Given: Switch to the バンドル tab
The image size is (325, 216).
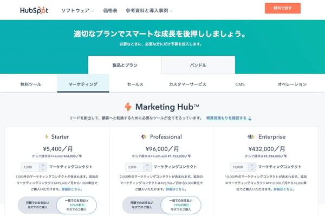Looking at the screenshot, I should click(198, 65).
